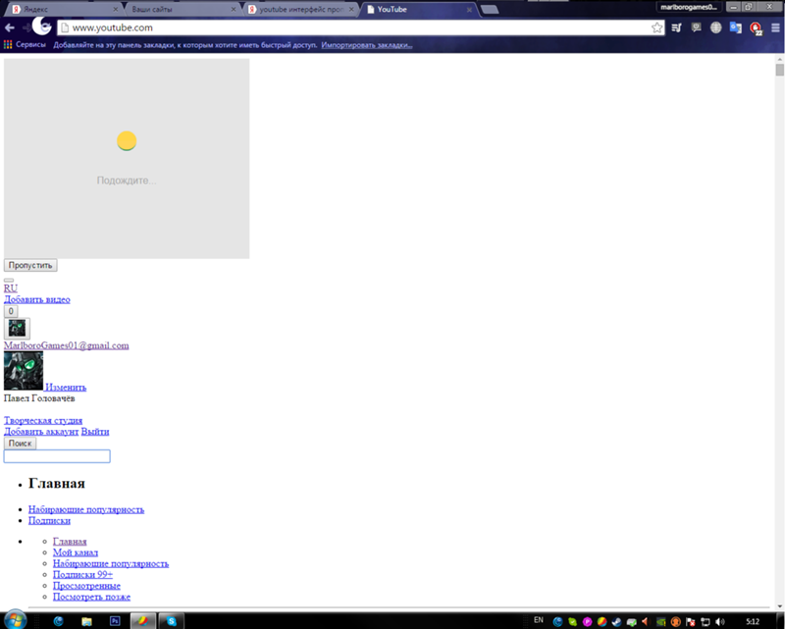Click the small user avatar button
Viewport: 785px width, 629px height.
17,329
